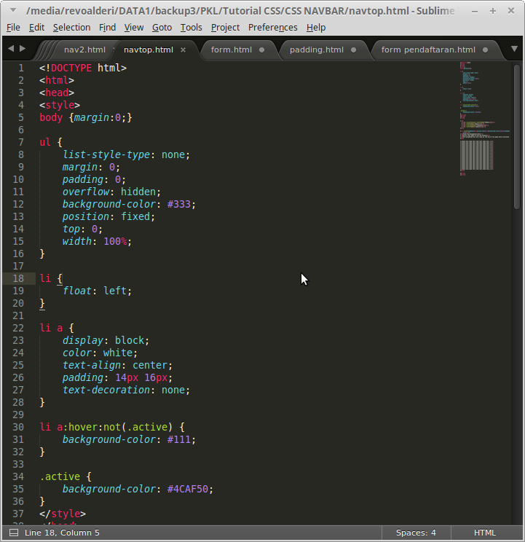The width and height of the screenshot is (525, 542).
Task: Switch to the padding.html tab
Action: coord(316,50)
